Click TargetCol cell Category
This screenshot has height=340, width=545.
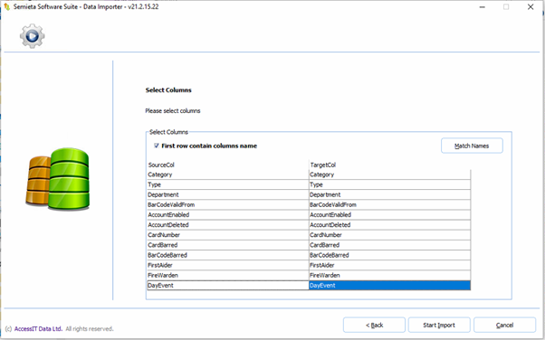pyautogui.click(x=389, y=175)
